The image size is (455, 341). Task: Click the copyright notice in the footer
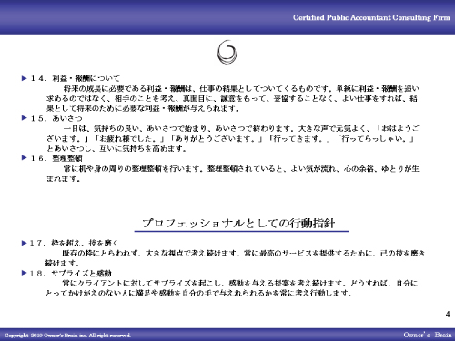(x=67, y=336)
